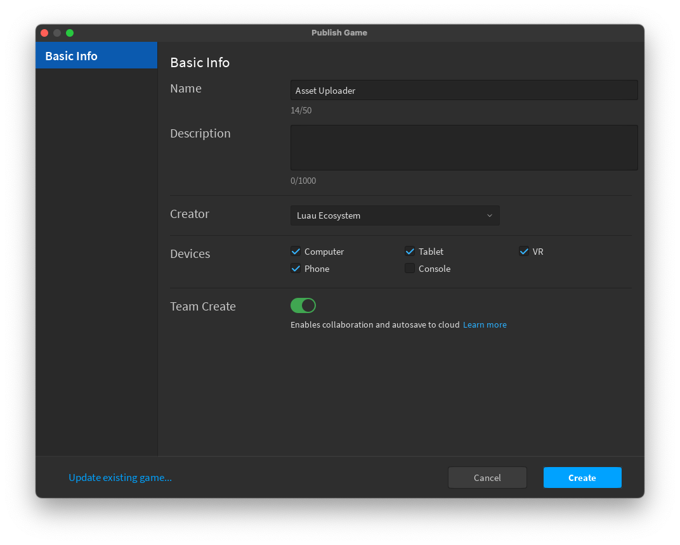Screen dimensions: 680x545
Task: Select Luau Ecosystem in Creator combo box
Action: click(395, 215)
